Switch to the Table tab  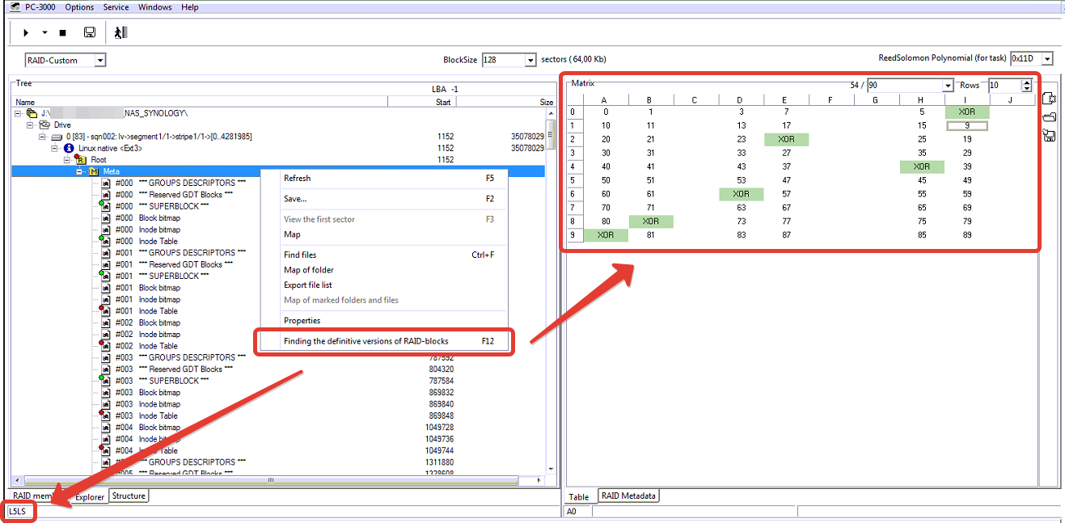coord(579,496)
